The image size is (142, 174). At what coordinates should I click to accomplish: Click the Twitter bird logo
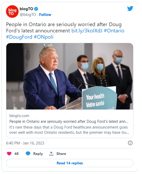130,9
